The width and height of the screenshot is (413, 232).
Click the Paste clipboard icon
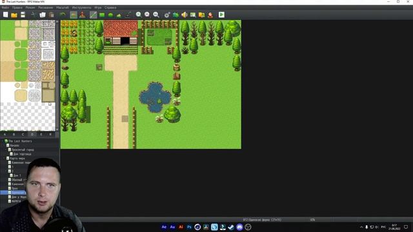click(52, 15)
